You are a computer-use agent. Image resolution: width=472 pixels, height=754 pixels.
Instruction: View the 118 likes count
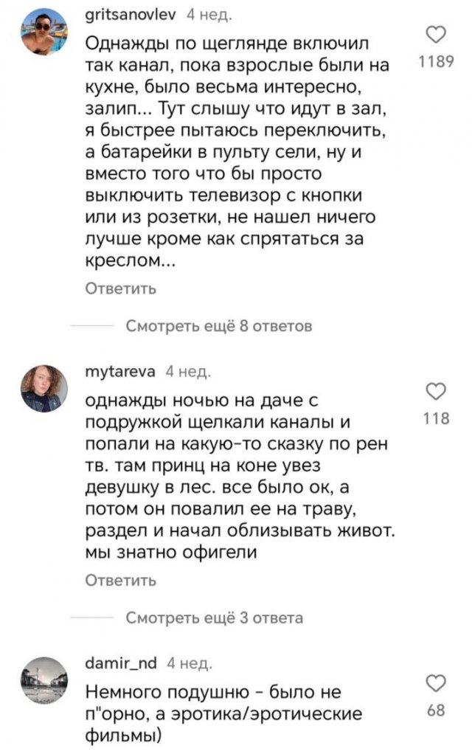[x=437, y=419]
